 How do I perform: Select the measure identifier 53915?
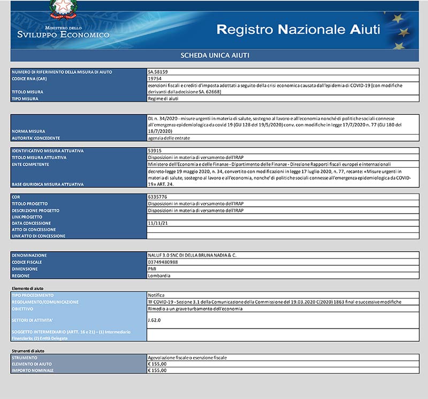pyautogui.click(x=155, y=151)
